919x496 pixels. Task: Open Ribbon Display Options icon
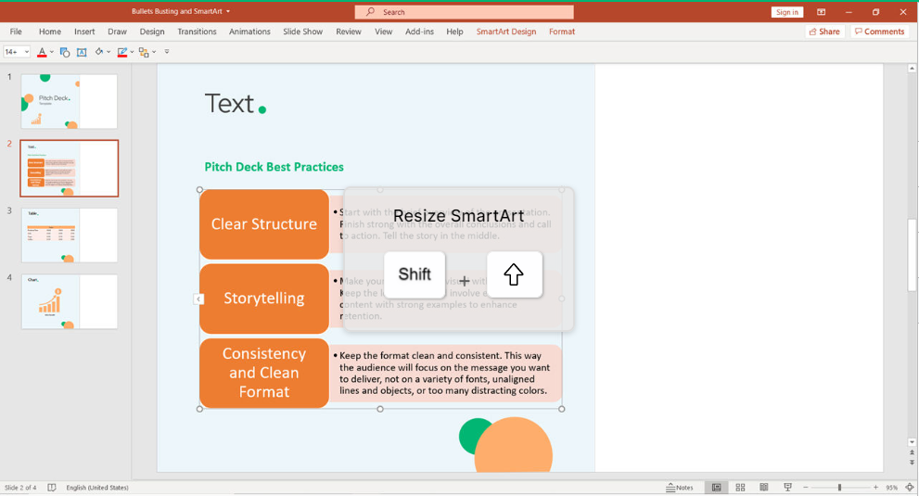click(821, 12)
